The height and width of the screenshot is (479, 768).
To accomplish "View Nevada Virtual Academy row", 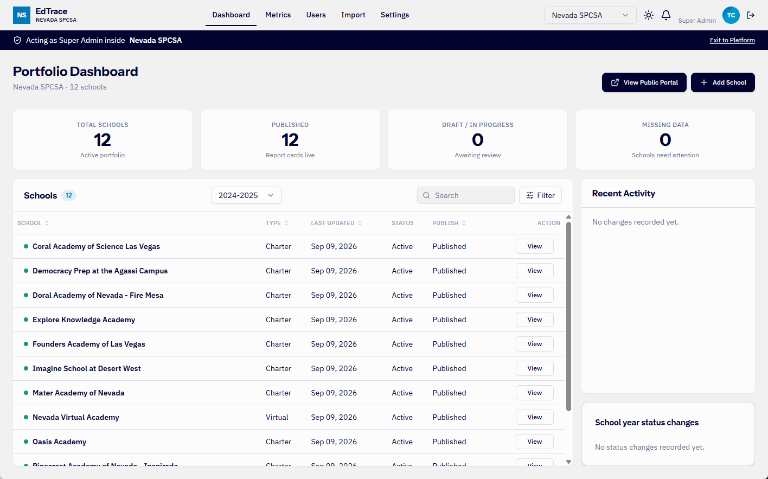I will (535, 417).
